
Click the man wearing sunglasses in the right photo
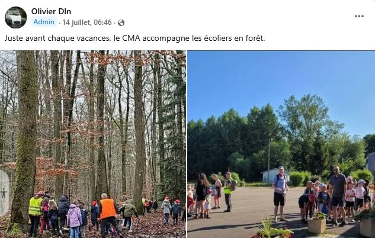pos(338,195)
